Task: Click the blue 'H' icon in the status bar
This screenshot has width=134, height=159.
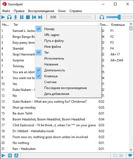Action: [x=10, y=156]
